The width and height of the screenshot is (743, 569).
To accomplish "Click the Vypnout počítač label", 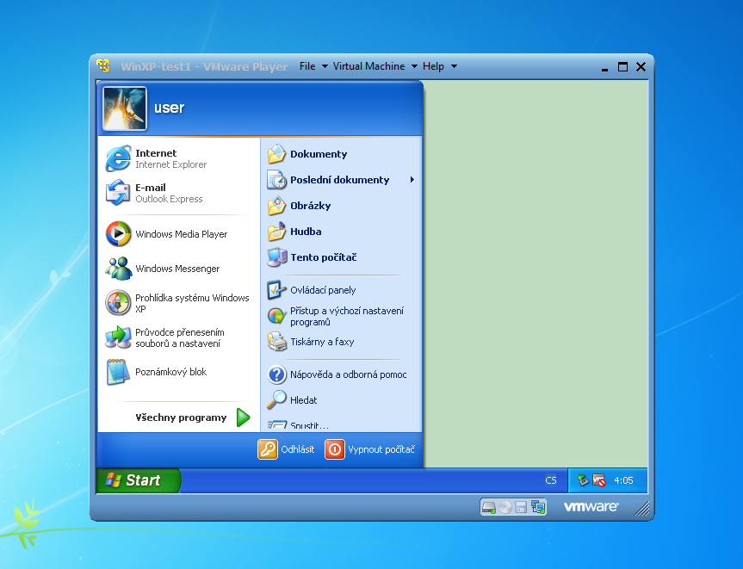I will [381, 449].
